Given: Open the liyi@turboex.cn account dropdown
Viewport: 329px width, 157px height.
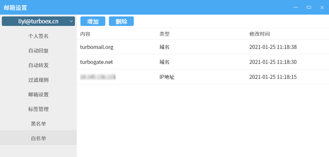Looking at the screenshot, I should tap(38, 21).
